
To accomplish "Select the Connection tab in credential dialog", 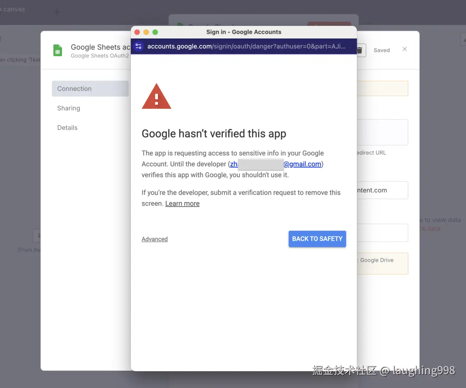I will [90, 89].
